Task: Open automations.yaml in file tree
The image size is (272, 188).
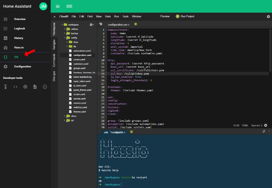Action: tap(82, 51)
